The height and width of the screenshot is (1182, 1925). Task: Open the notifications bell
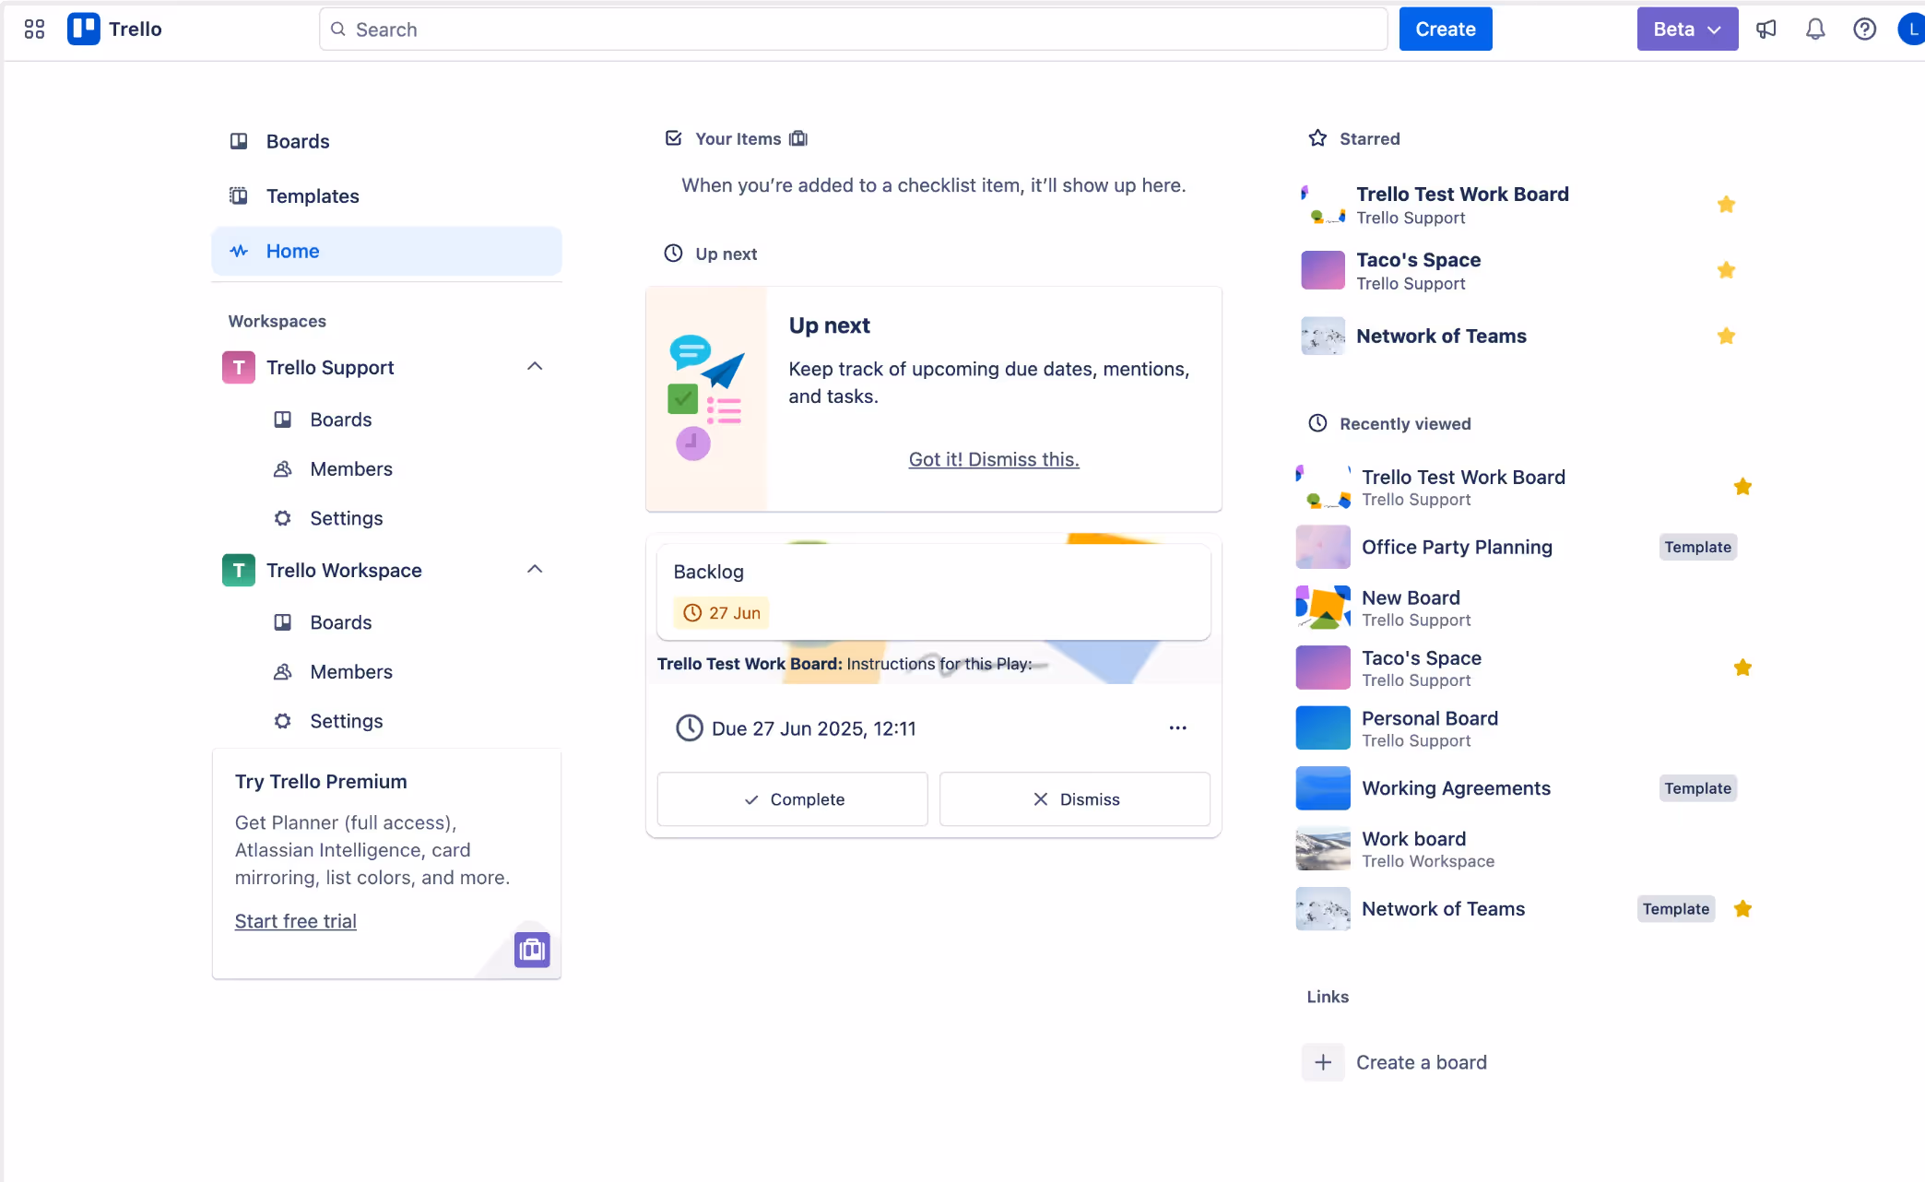[x=1815, y=29]
